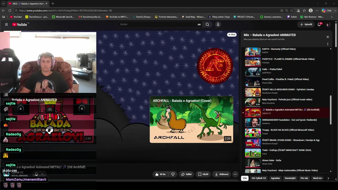Image resolution: width=338 pixels, height=190 pixels.
Task: Open the ARCHFALL Balada o Agraelovi Cover card
Action: [191, 119]
